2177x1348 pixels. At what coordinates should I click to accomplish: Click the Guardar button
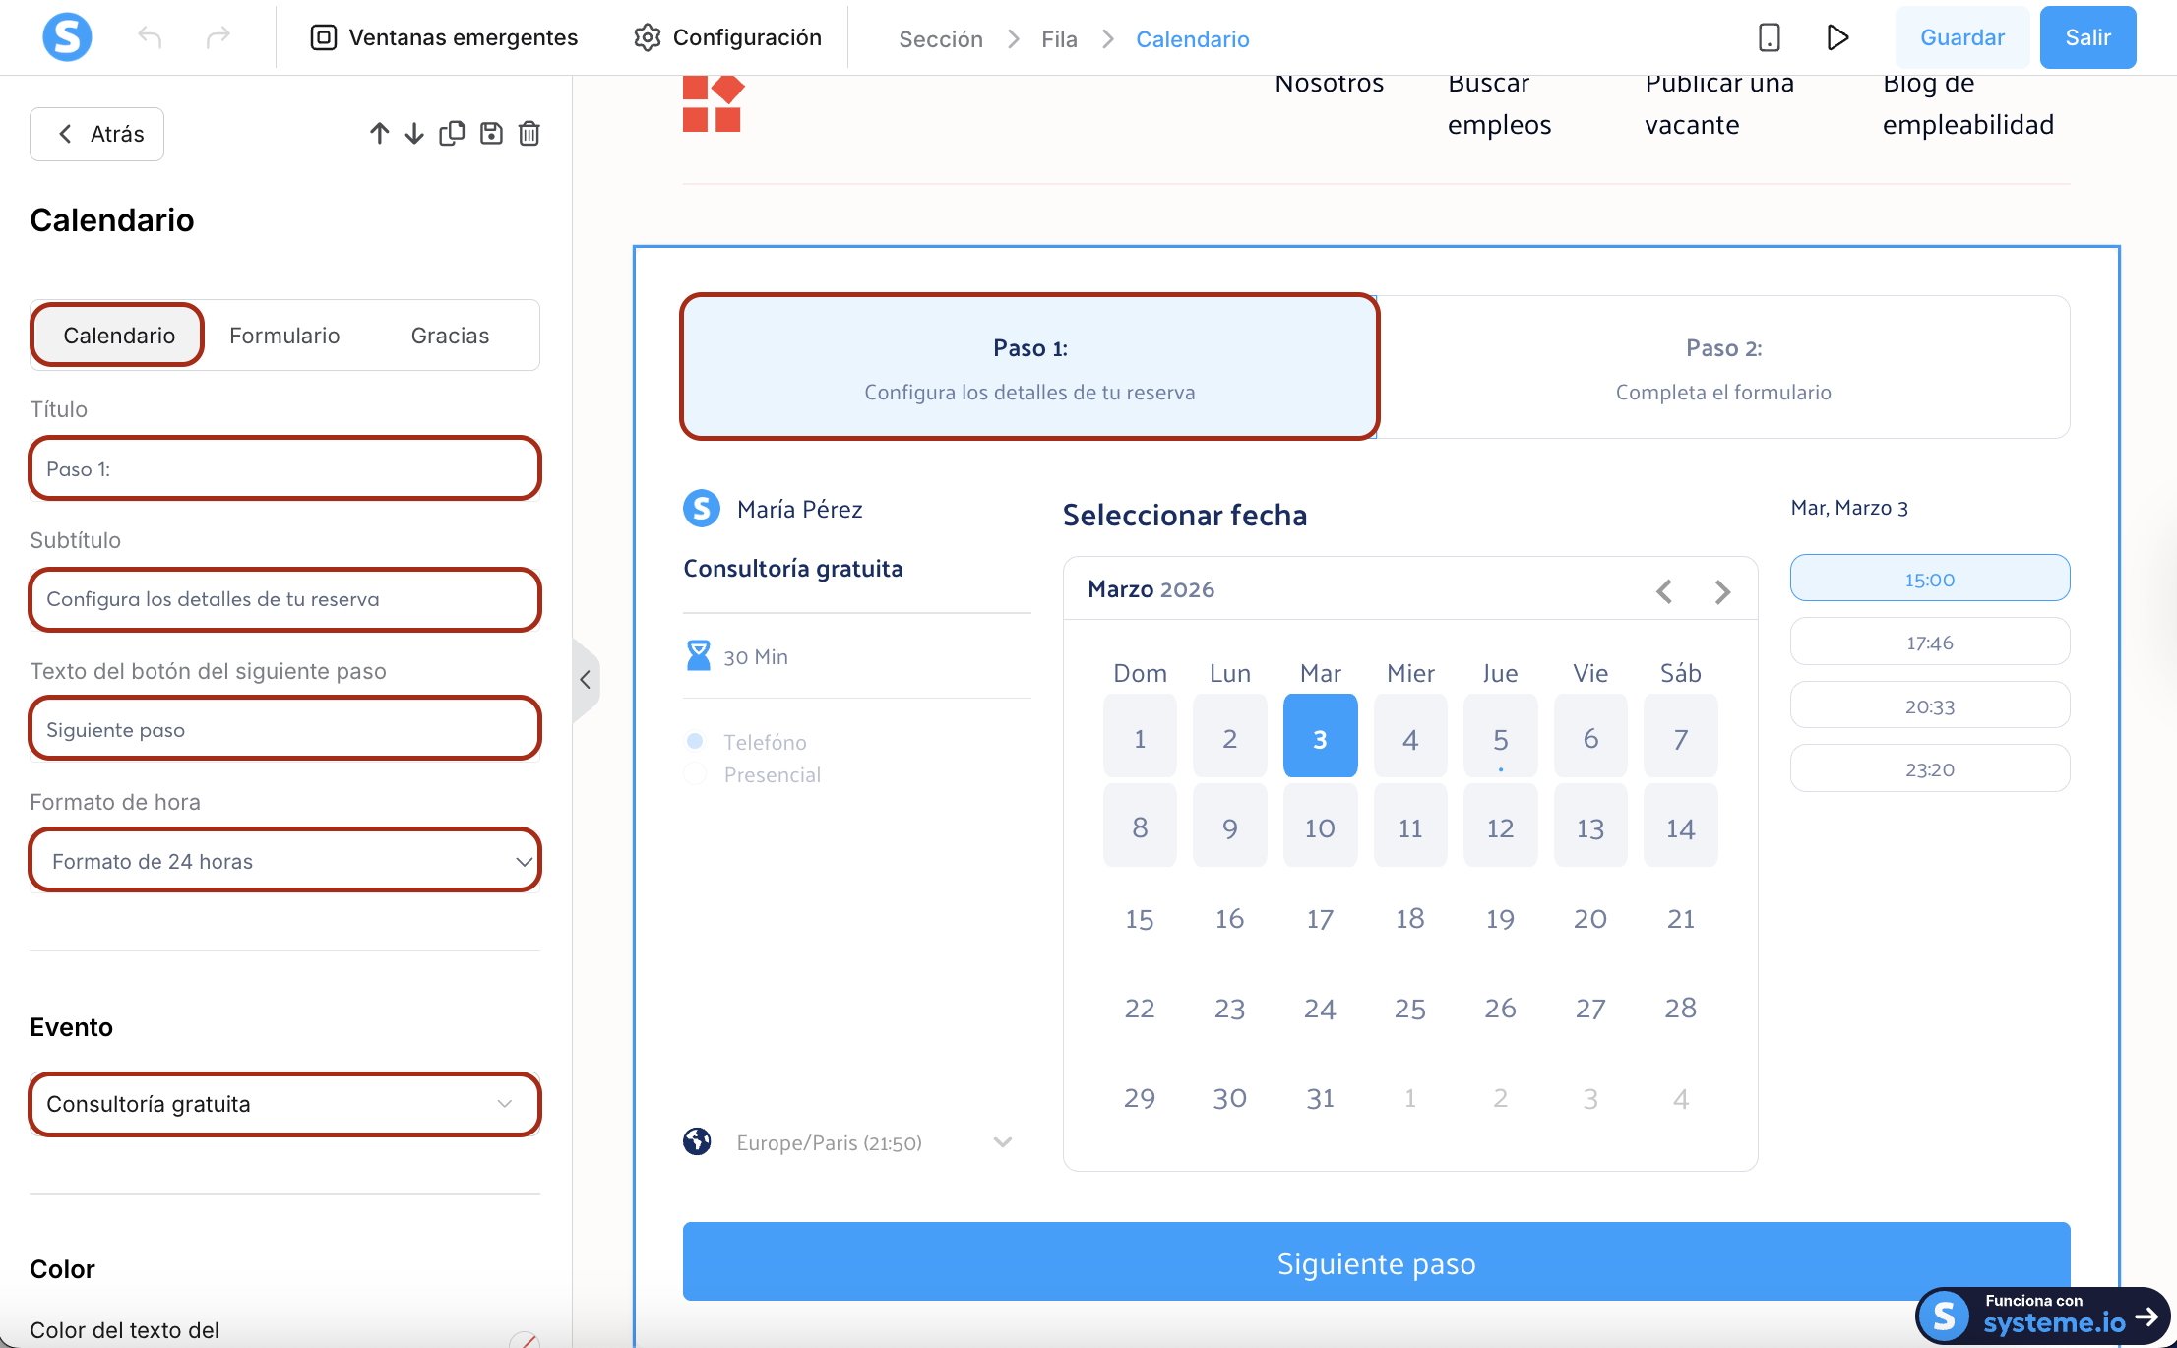1961,37
